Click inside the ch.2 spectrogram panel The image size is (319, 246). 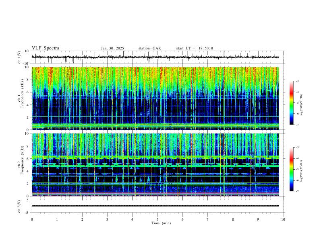[155, 165]
